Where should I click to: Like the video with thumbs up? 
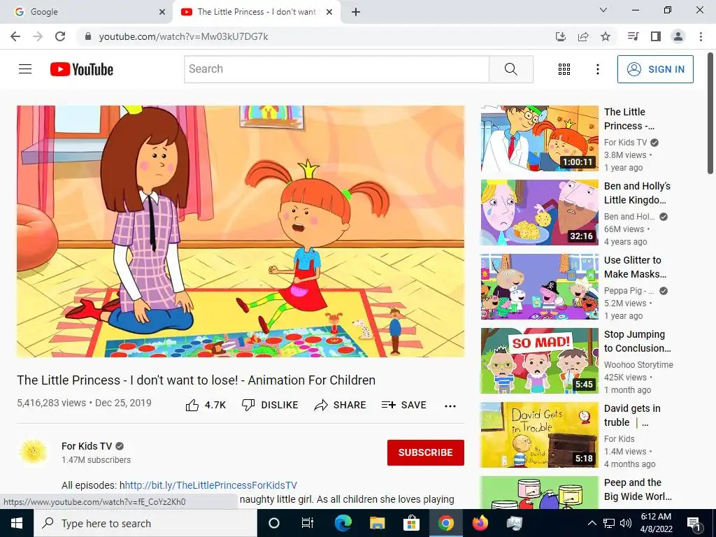point(206,405)
